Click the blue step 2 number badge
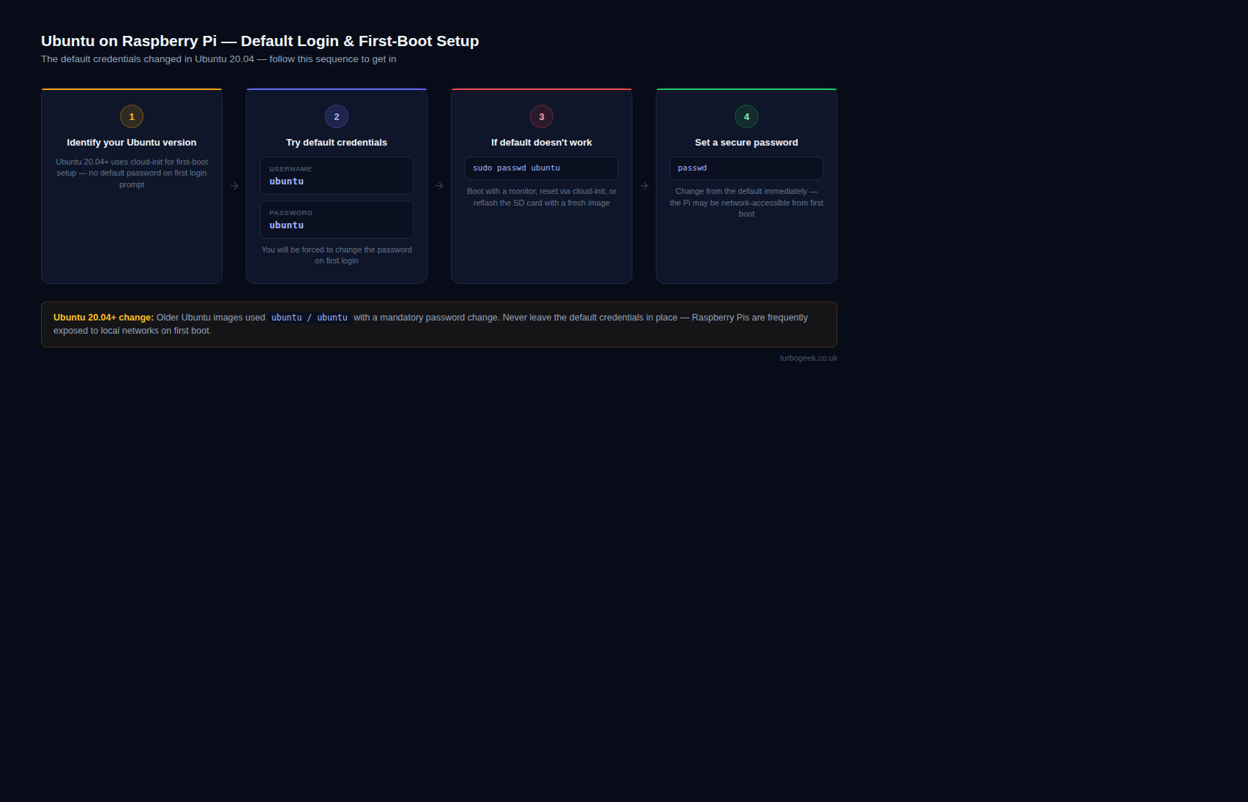Image resolution: width=1248 pixels, height=802 pixels. pos(337,116)
